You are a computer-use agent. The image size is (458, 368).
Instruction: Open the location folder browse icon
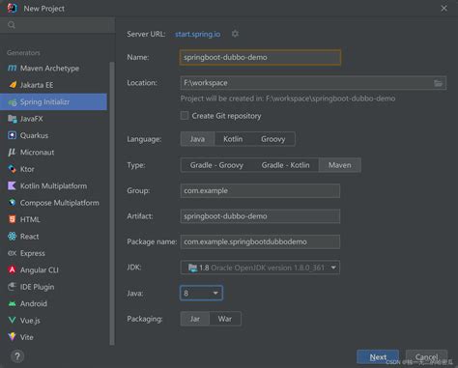coord(438,83)
